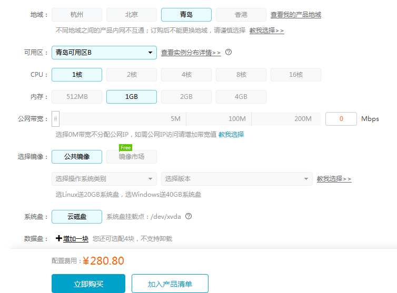Select 4GB memory
Screen dimensions: 397x293
click(241, 97)
